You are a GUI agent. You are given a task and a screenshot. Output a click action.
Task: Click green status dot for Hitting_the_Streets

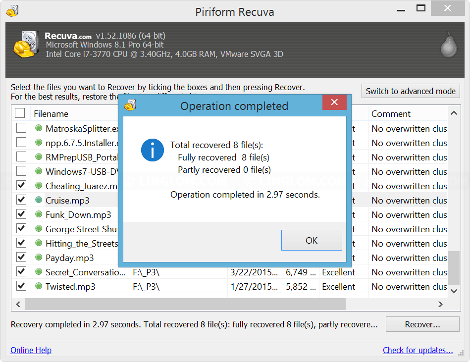[38, 243]
